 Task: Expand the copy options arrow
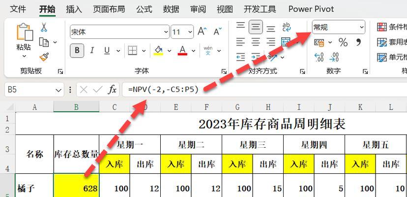[x=55, y=42]
